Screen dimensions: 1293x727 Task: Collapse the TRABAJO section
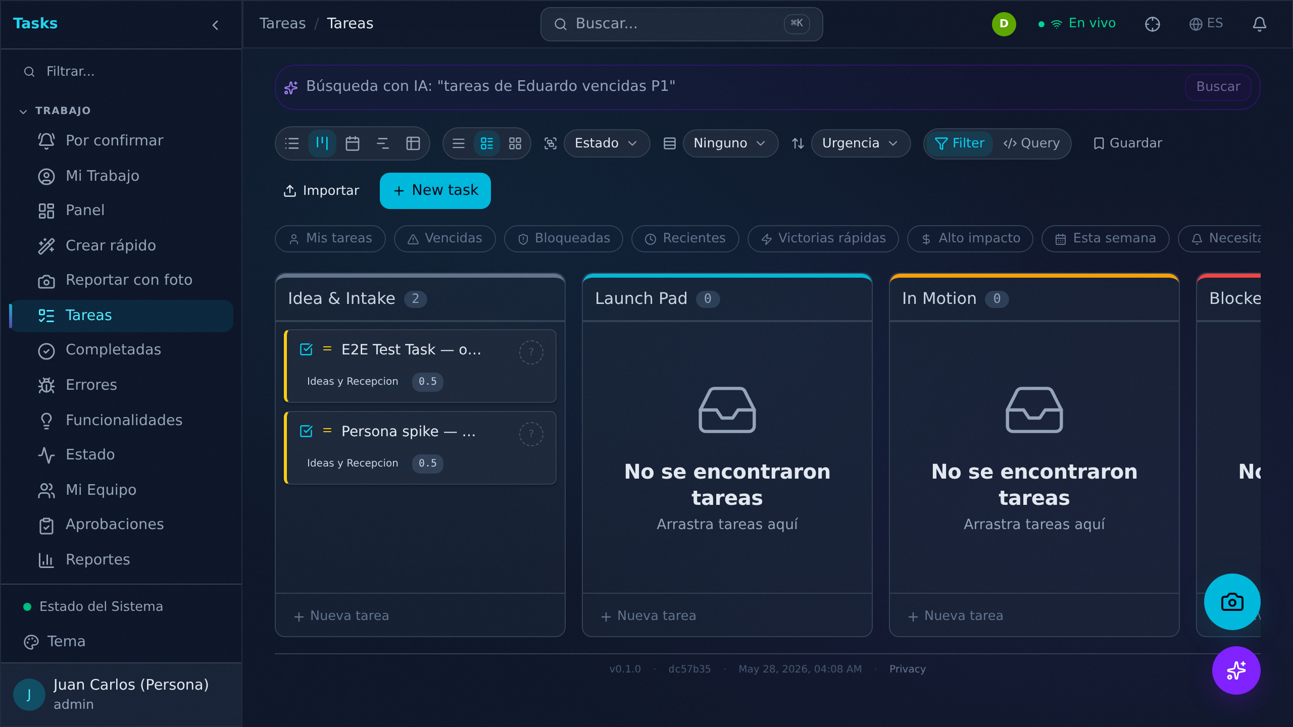[x=55, y=111]
